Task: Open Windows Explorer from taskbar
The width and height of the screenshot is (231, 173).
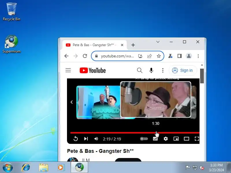Action: [44, 168]
